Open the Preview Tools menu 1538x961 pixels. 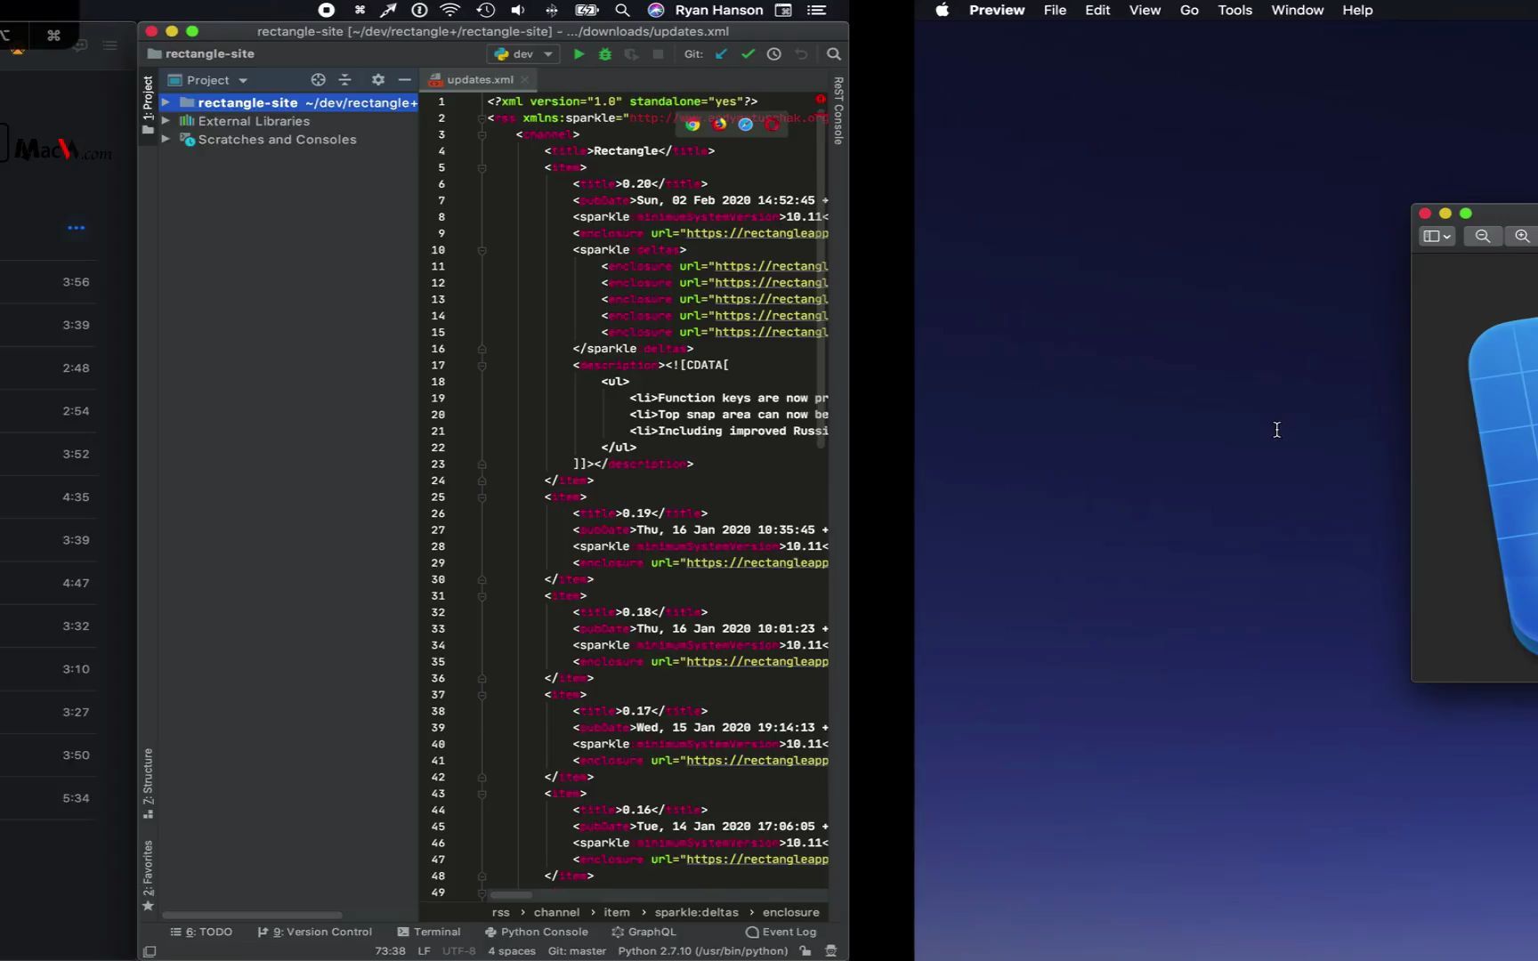[1234, 10]
